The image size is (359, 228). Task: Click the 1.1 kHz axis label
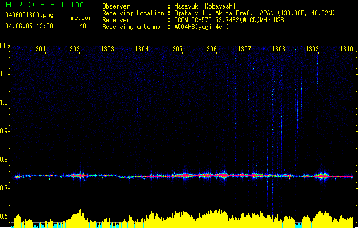pyautogui.click(x=5, y=74)
